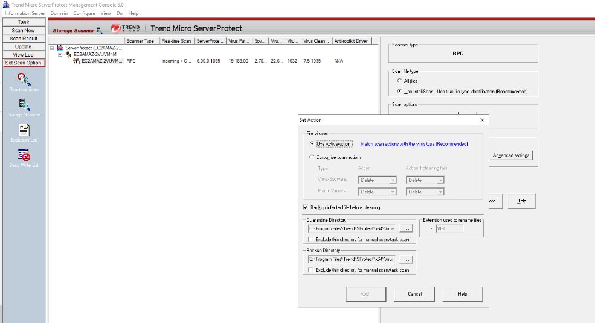Click the 19.183.00 virus pattern cell
Image resolution: width=595 pixels, height=323 pixels.
(239, 61)
